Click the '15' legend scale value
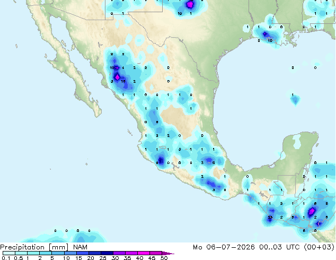This screenshot has width=336, height=260. tap(78, 258)
